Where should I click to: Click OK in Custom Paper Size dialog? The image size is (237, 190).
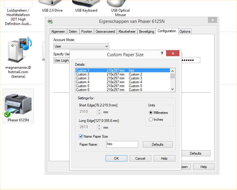(x=116, y=158)
